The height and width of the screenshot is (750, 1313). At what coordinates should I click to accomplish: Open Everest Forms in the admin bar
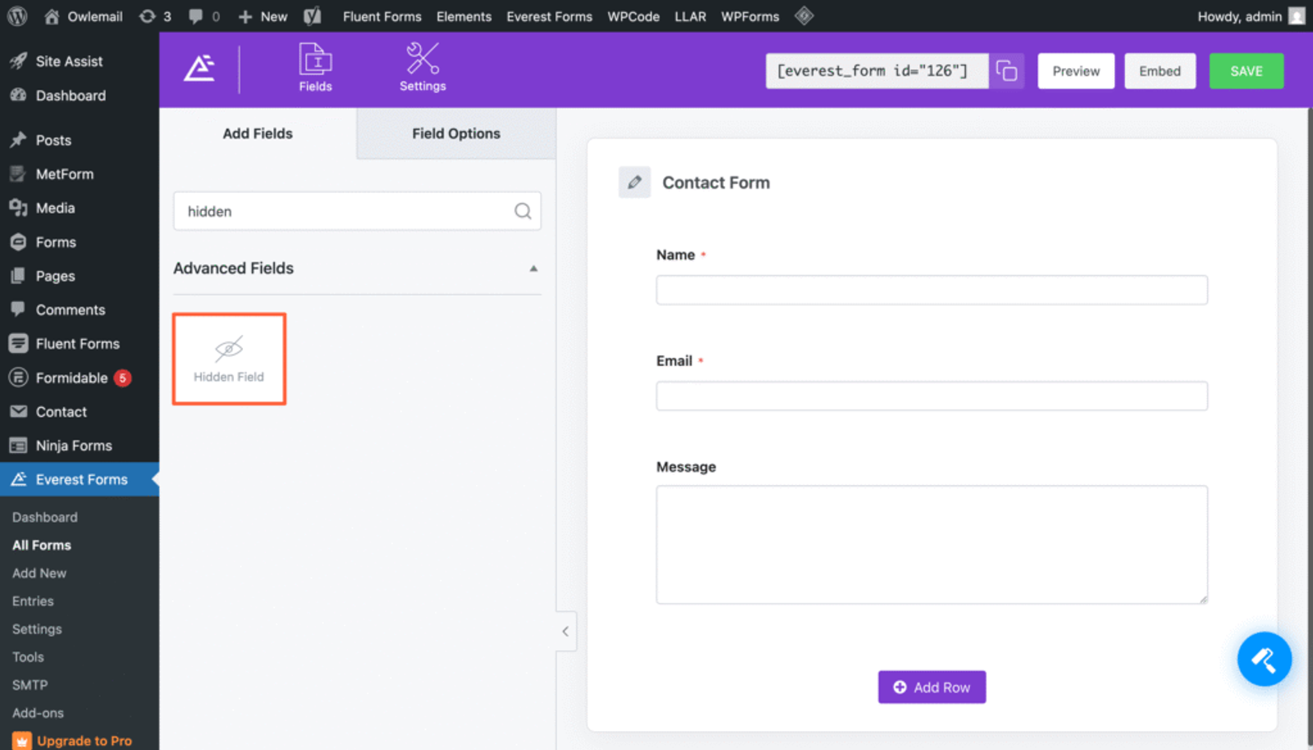549,16
